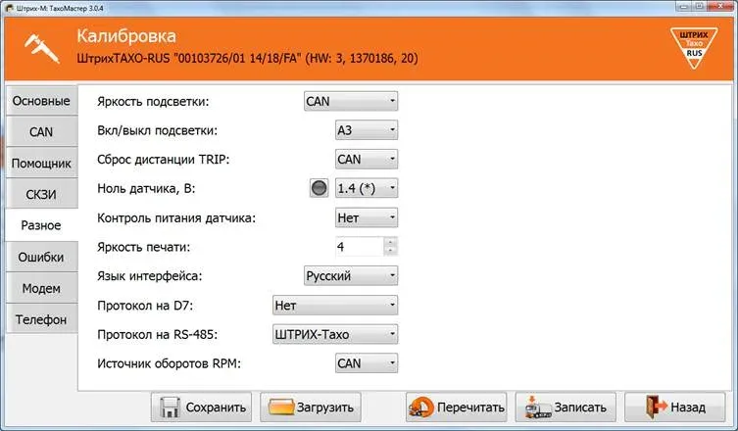The image size is (738, 431).
Task: Click the Источник оборотов RPM label
Action: click(x=169, y=363)
